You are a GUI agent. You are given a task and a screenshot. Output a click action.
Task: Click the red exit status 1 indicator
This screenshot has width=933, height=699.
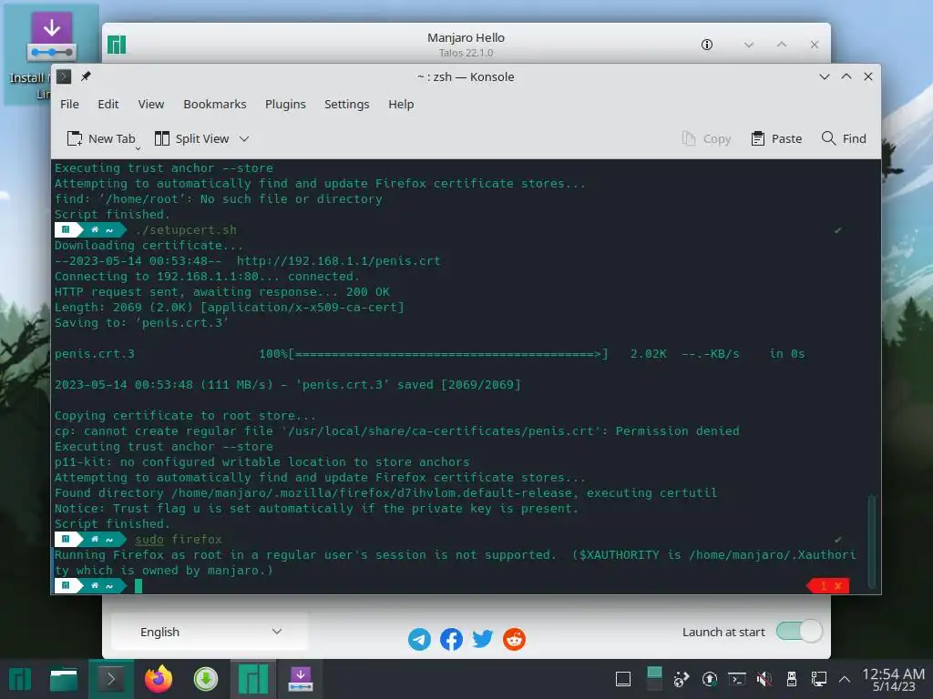[x=828, y=586]
